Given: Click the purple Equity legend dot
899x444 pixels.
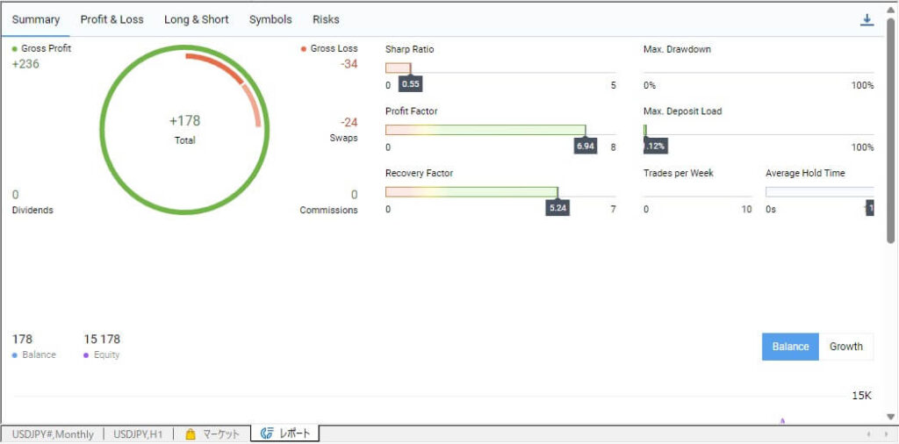Looking at the screenshot, I should click(x=87, y=355).
